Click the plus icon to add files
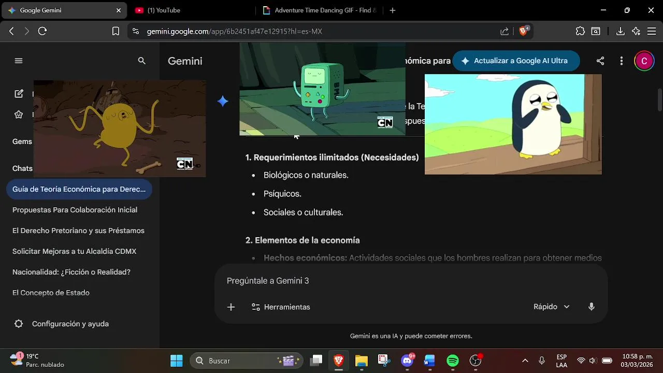This screenshot has height=373, width=663. [231, 307]
